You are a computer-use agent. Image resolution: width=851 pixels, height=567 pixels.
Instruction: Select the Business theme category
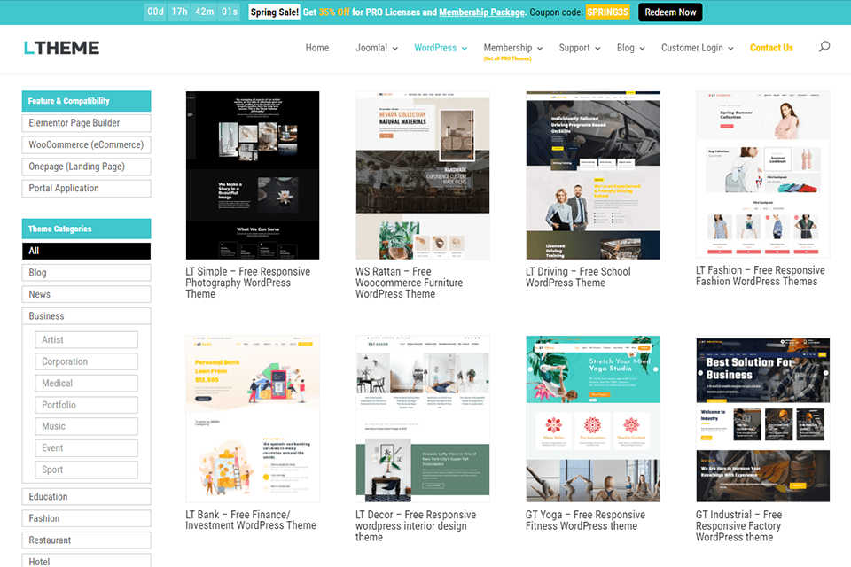click(86, 315)
